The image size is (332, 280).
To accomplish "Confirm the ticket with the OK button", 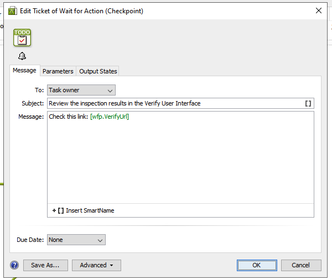I will click(257, 265).
